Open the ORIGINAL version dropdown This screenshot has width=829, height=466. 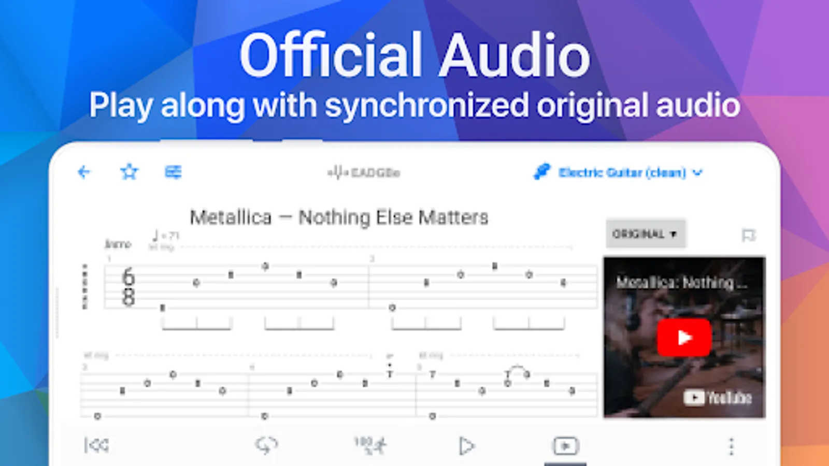646,234
